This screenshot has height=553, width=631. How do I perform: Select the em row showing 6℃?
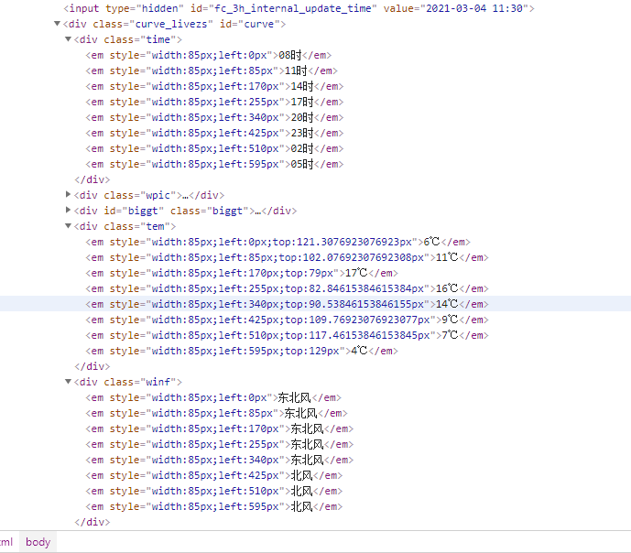click(x=277, y=242)
